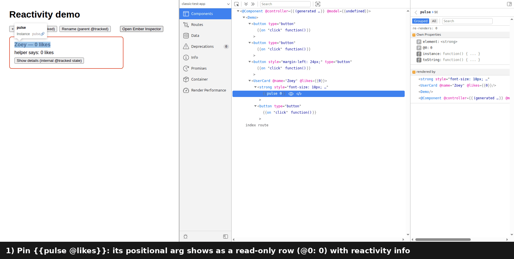This screenshot has width=514, height=259.
Task: Click the Routes icon in the sidebar
Action: [x=186, y=25]
